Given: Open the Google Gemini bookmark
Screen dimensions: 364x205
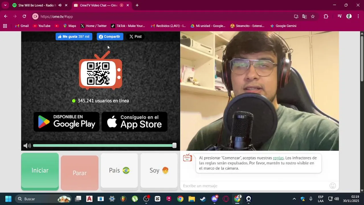Looking at the screenshot, I should tap(283, 26).
